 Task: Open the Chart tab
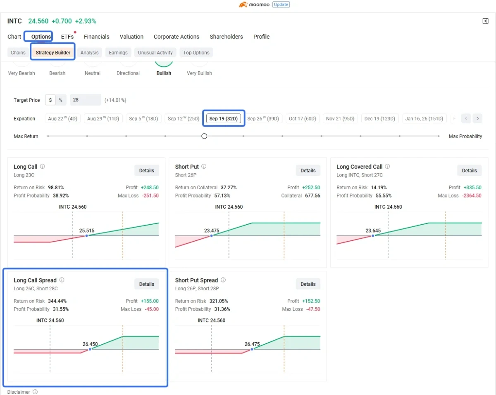point(14,37)
